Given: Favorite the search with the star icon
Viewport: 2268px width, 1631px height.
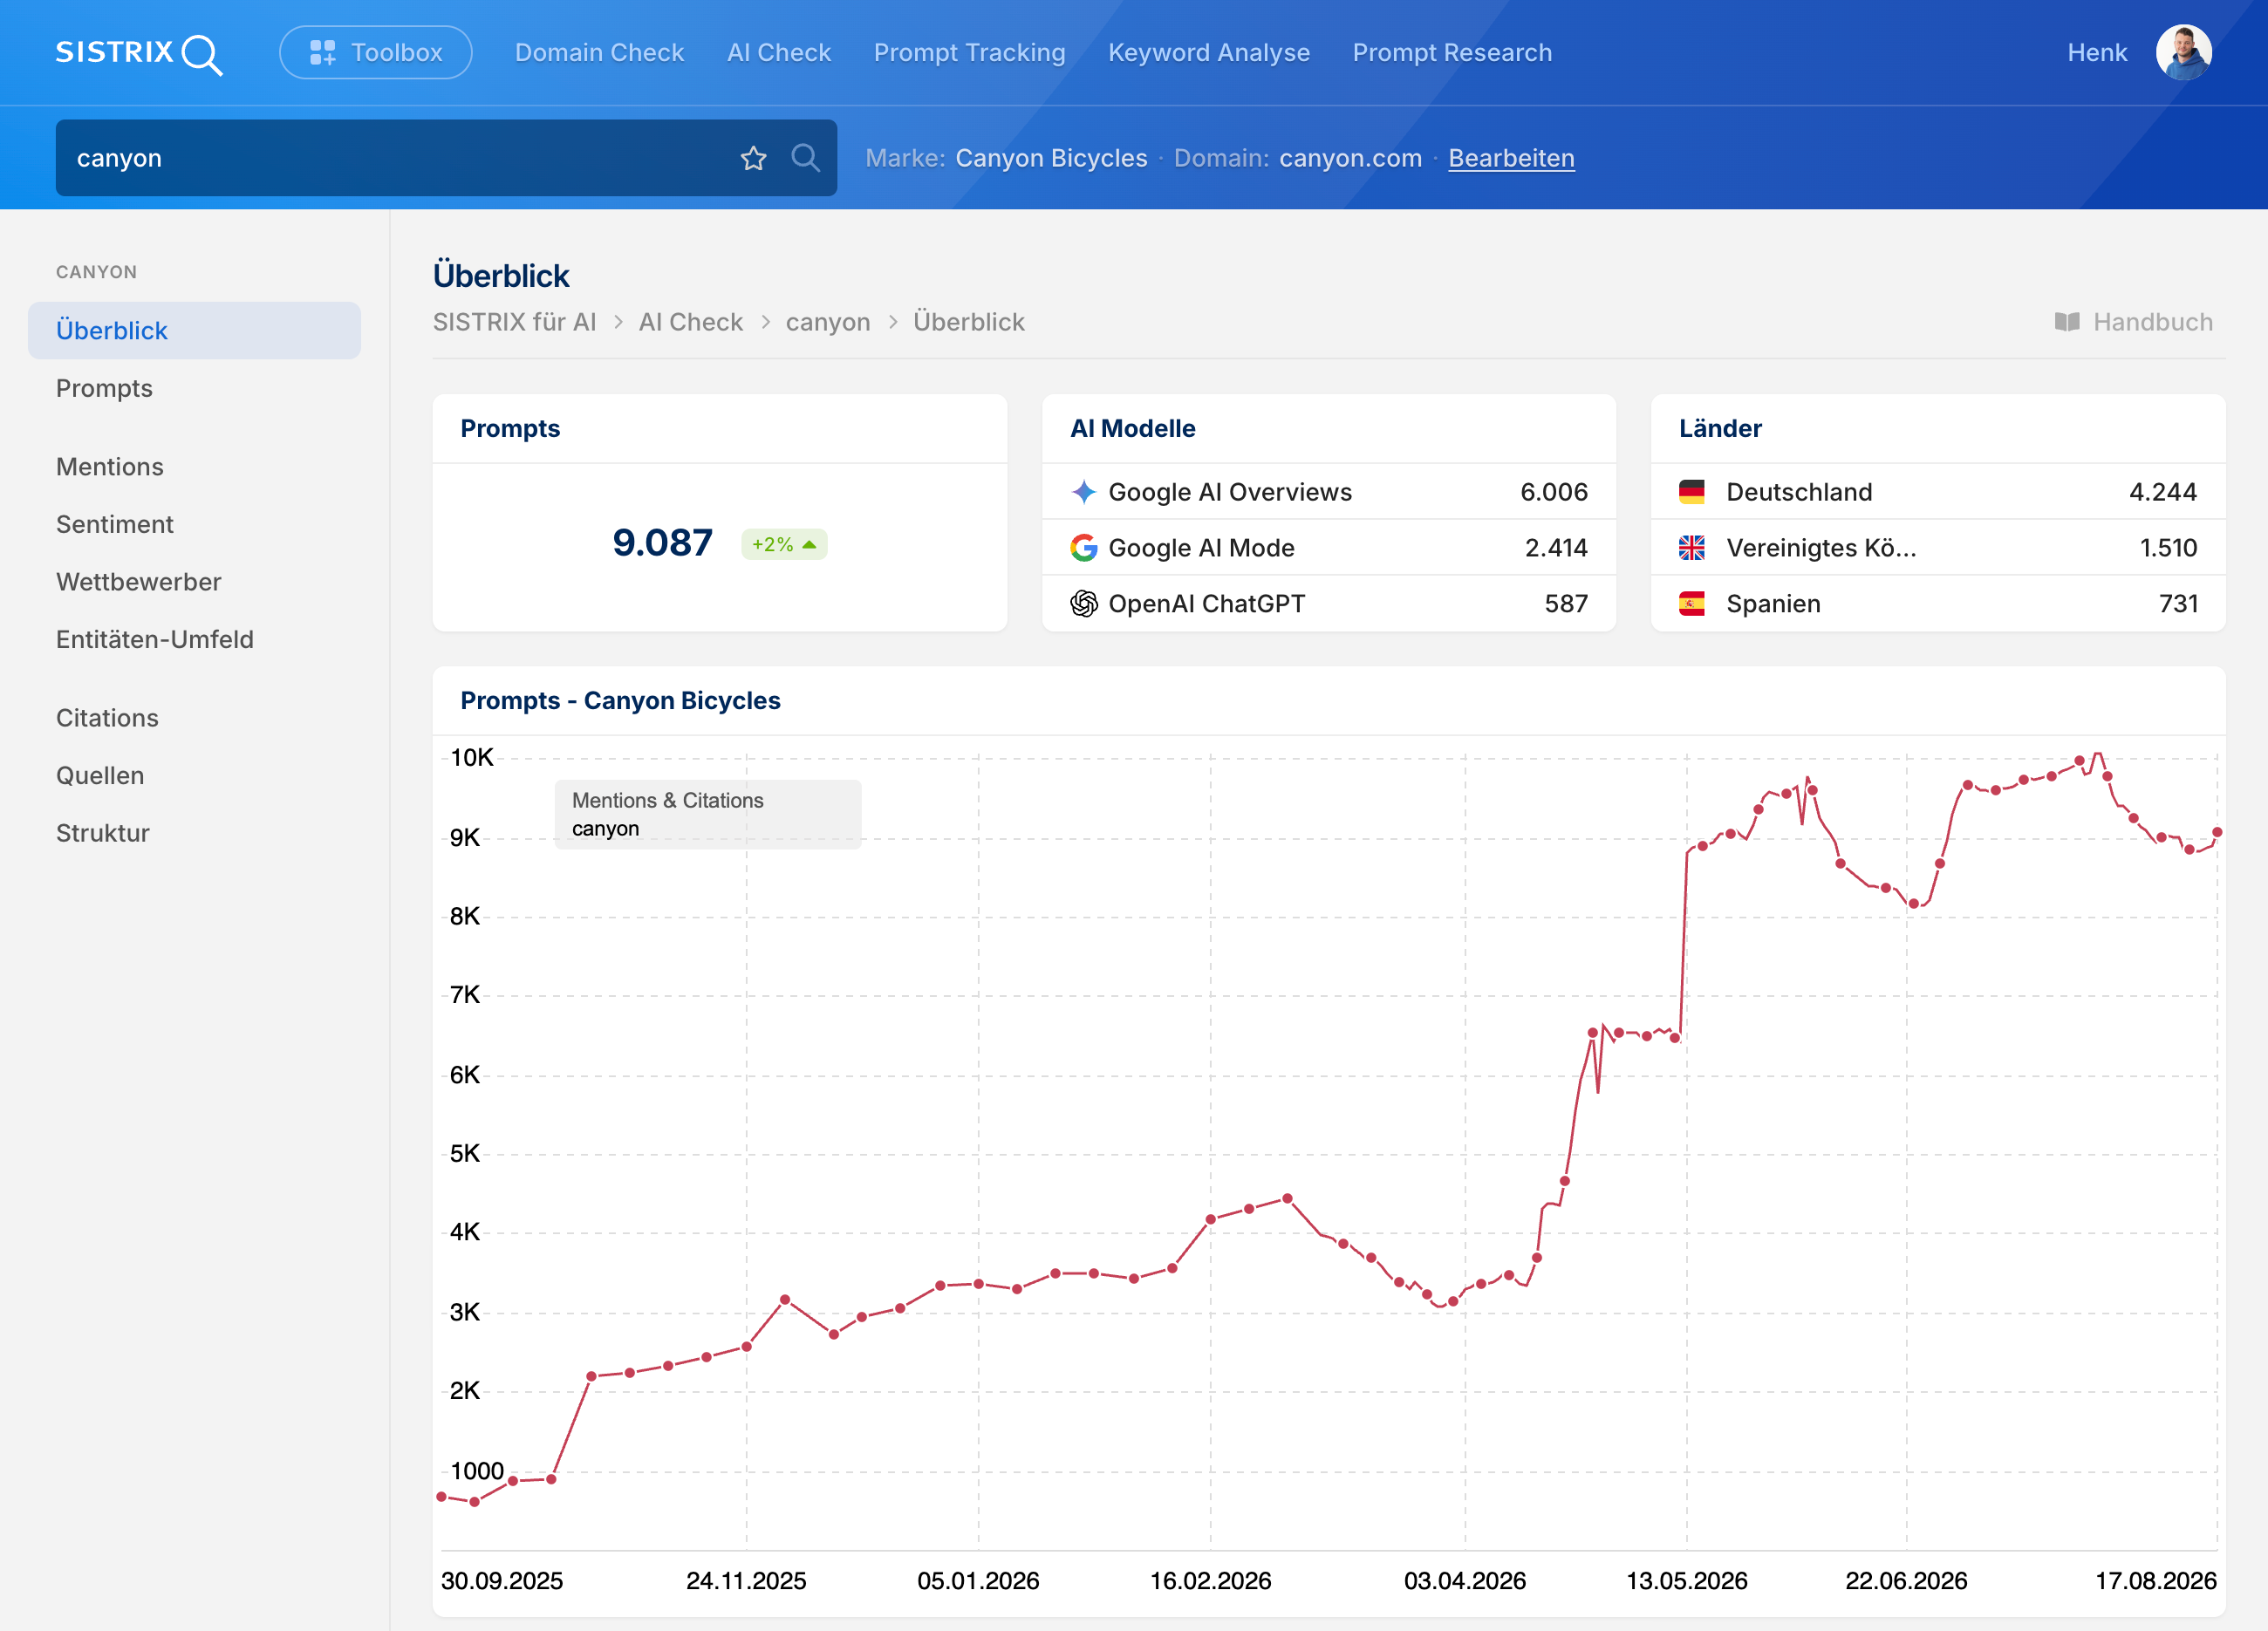Looking at the screenshot, I should 754,158.
